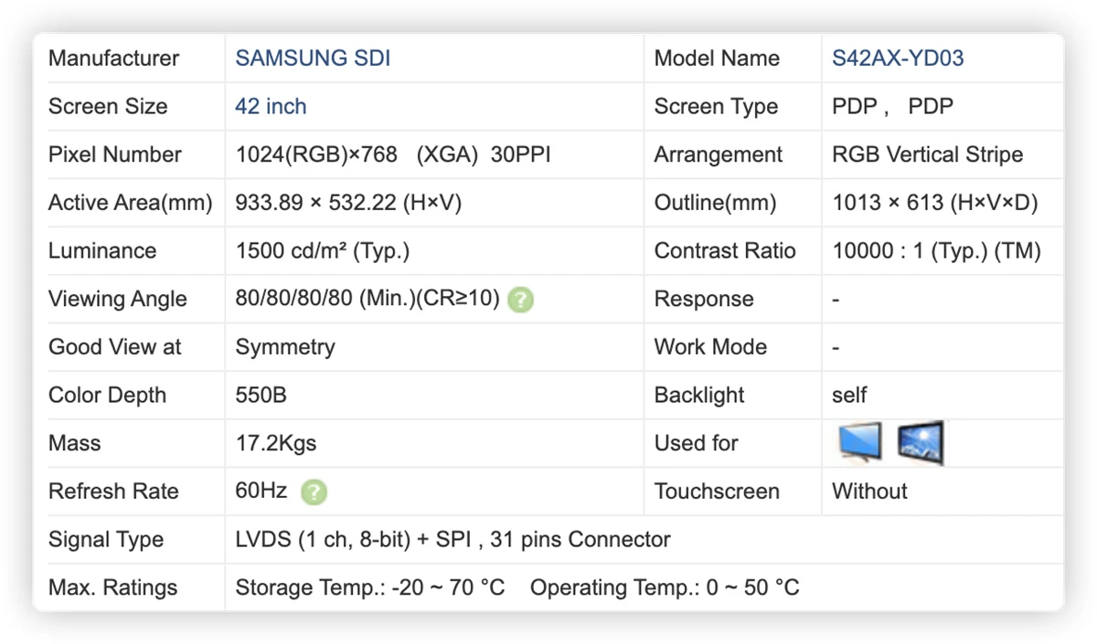This screenshot has width=1097, height=644.
Task: Click the Pixel Number value 1024(RGB)×768
Action: pyautogui.click(x=316, y=154)
